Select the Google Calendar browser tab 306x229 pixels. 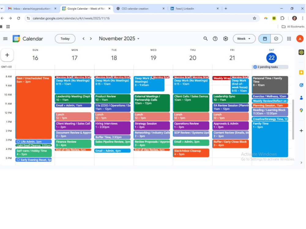pyautogui.click(x=86, y=9)
